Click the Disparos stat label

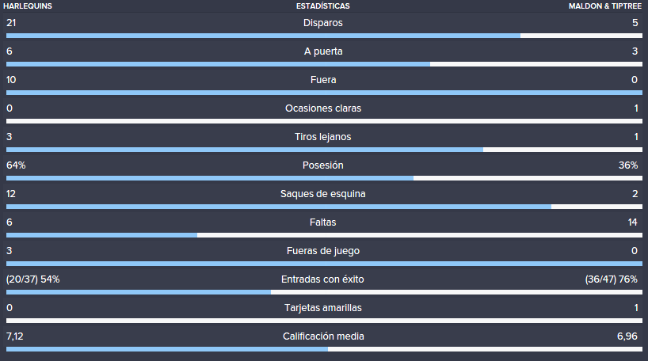(x=322, y=23)
